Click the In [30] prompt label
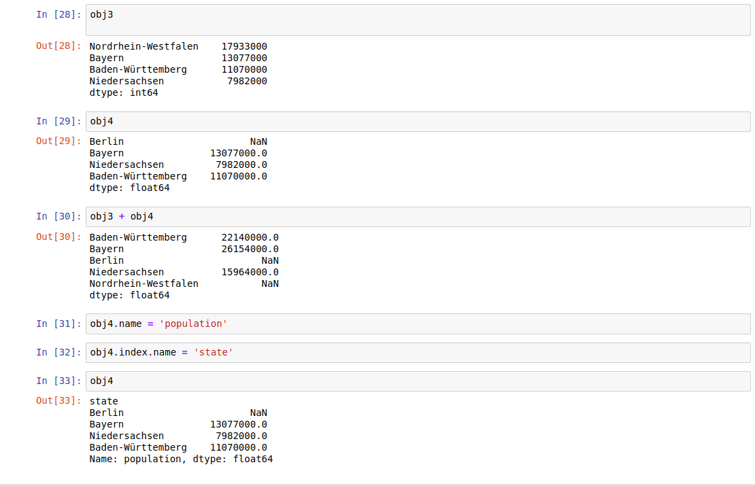The height and width of the screenshot is (486, 755). pyautogui.click(x=58, y=217)
